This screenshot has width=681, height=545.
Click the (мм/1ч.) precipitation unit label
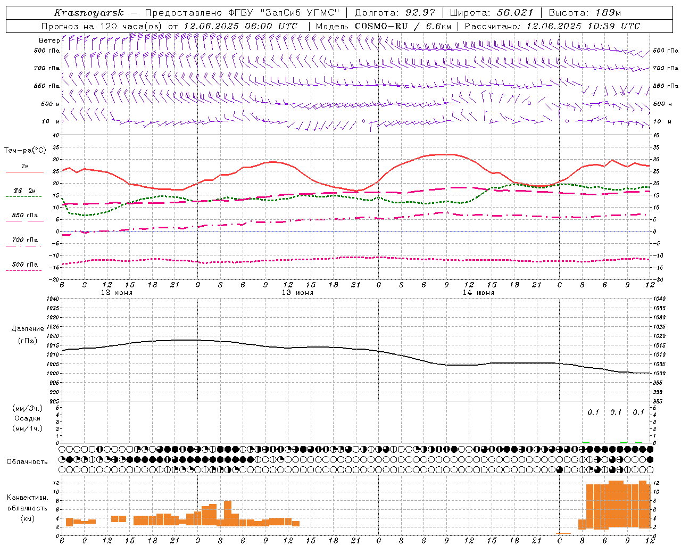click(28, 428)
